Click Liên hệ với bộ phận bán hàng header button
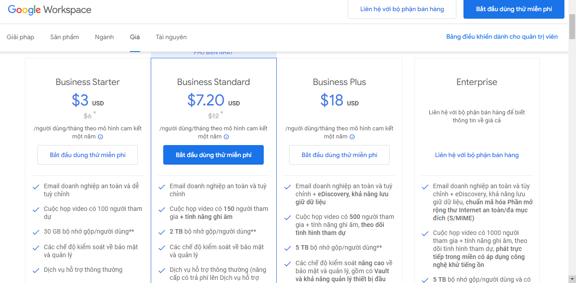The width and height of the screenshot is (576, 283). [x=402, y=8]
